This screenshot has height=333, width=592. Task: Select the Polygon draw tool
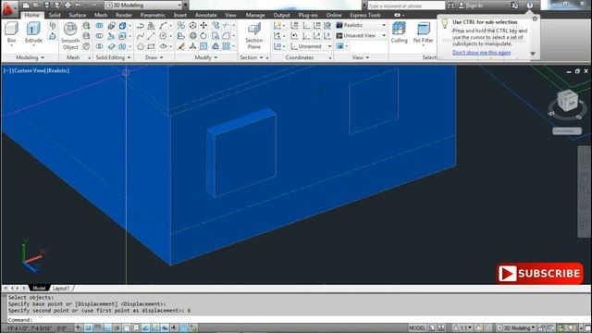coord(141,46)
